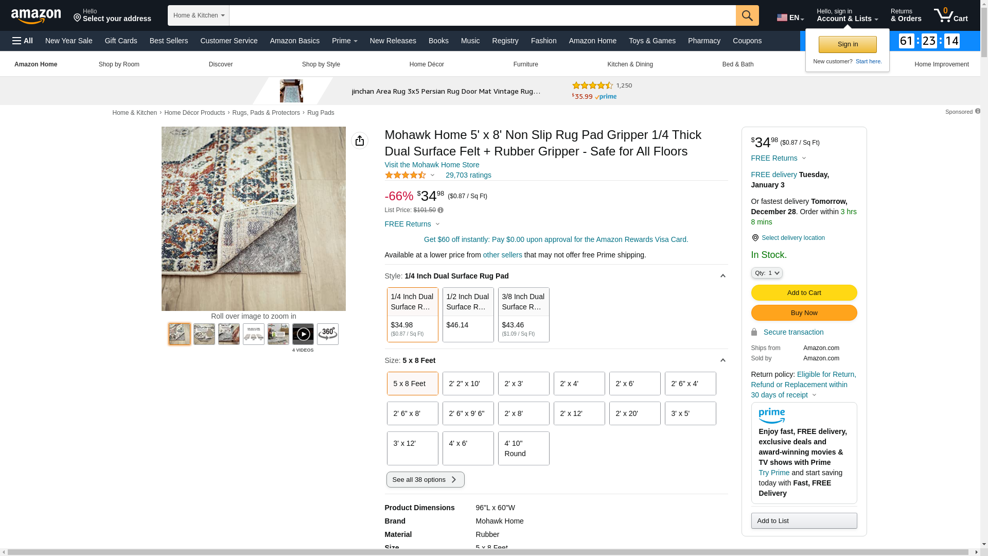Click the Amazon logo

point(36,16)
